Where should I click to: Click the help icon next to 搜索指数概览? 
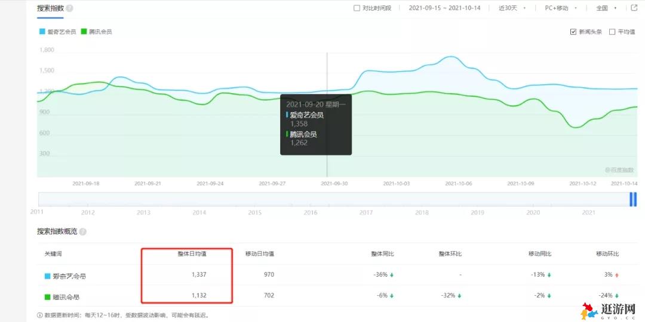[x=82, y=231]
